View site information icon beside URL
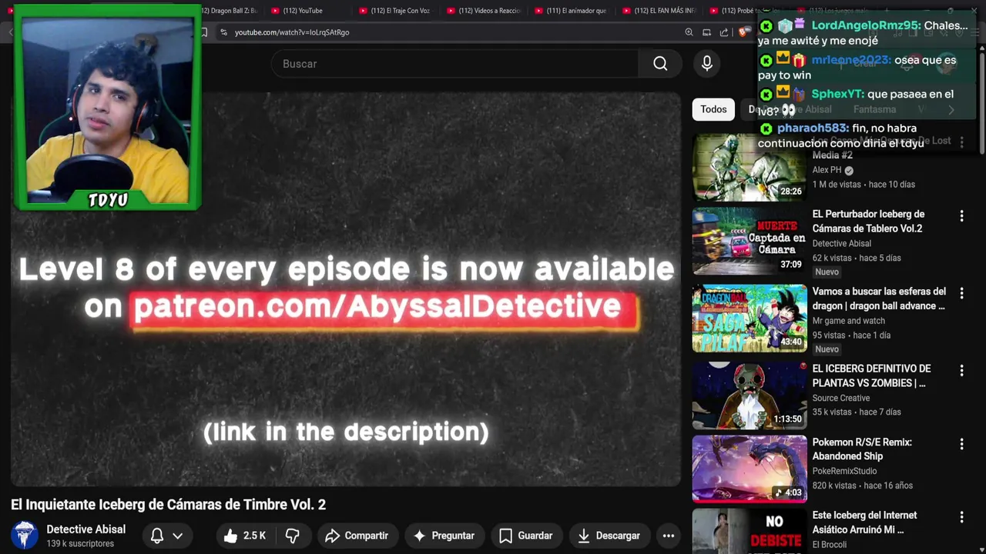 click(223, 32)
